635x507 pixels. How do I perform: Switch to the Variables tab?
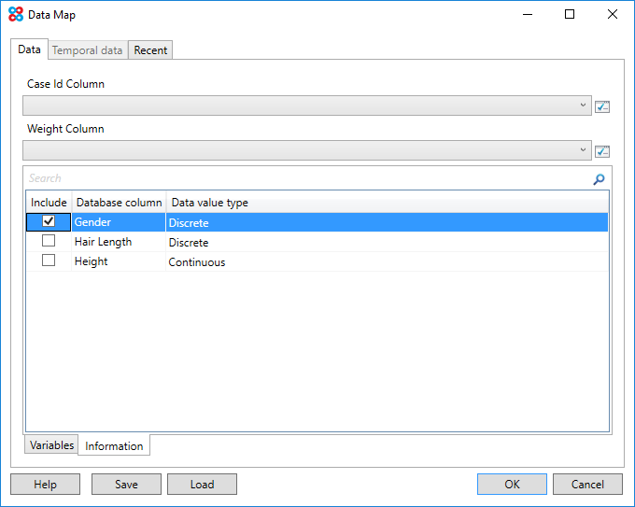[52, 445]
